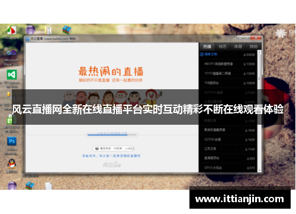Image resolution: width=296 pixels, height=214 pixels.
Task: Switch to the 综艺 tab
Action: (x=223, y=47)
